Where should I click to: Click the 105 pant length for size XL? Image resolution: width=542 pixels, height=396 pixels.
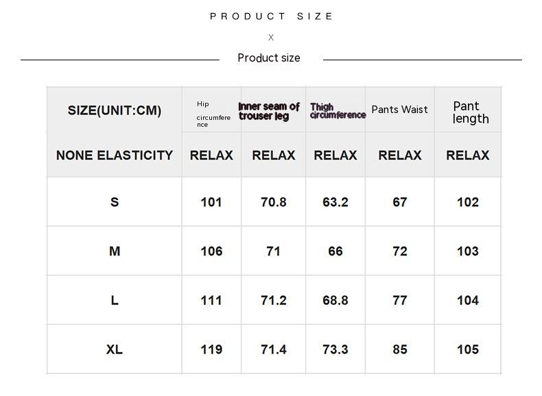pos(468,349)
